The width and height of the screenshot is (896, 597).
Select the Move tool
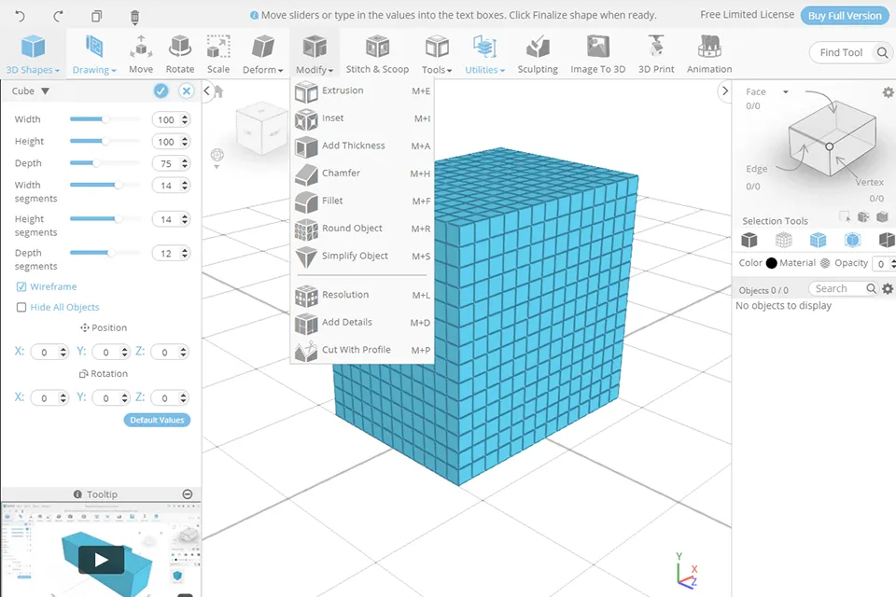141,53
